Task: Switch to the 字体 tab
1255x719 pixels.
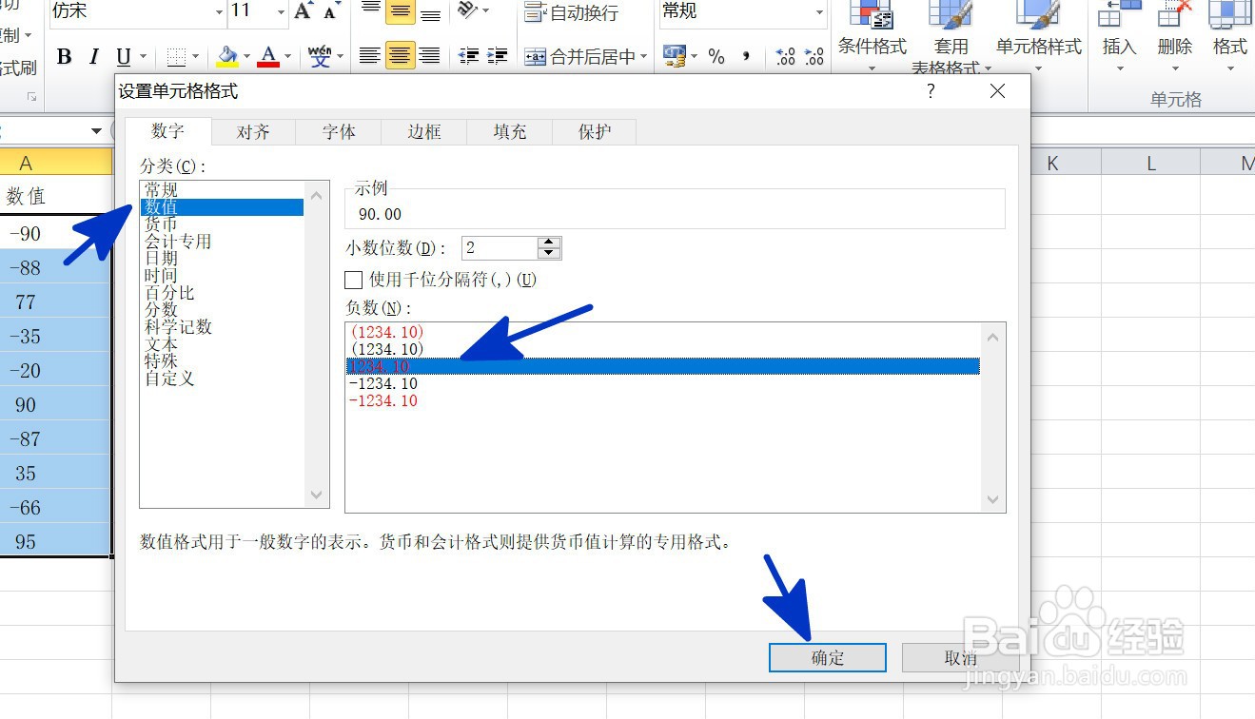Action: (339, 132)
